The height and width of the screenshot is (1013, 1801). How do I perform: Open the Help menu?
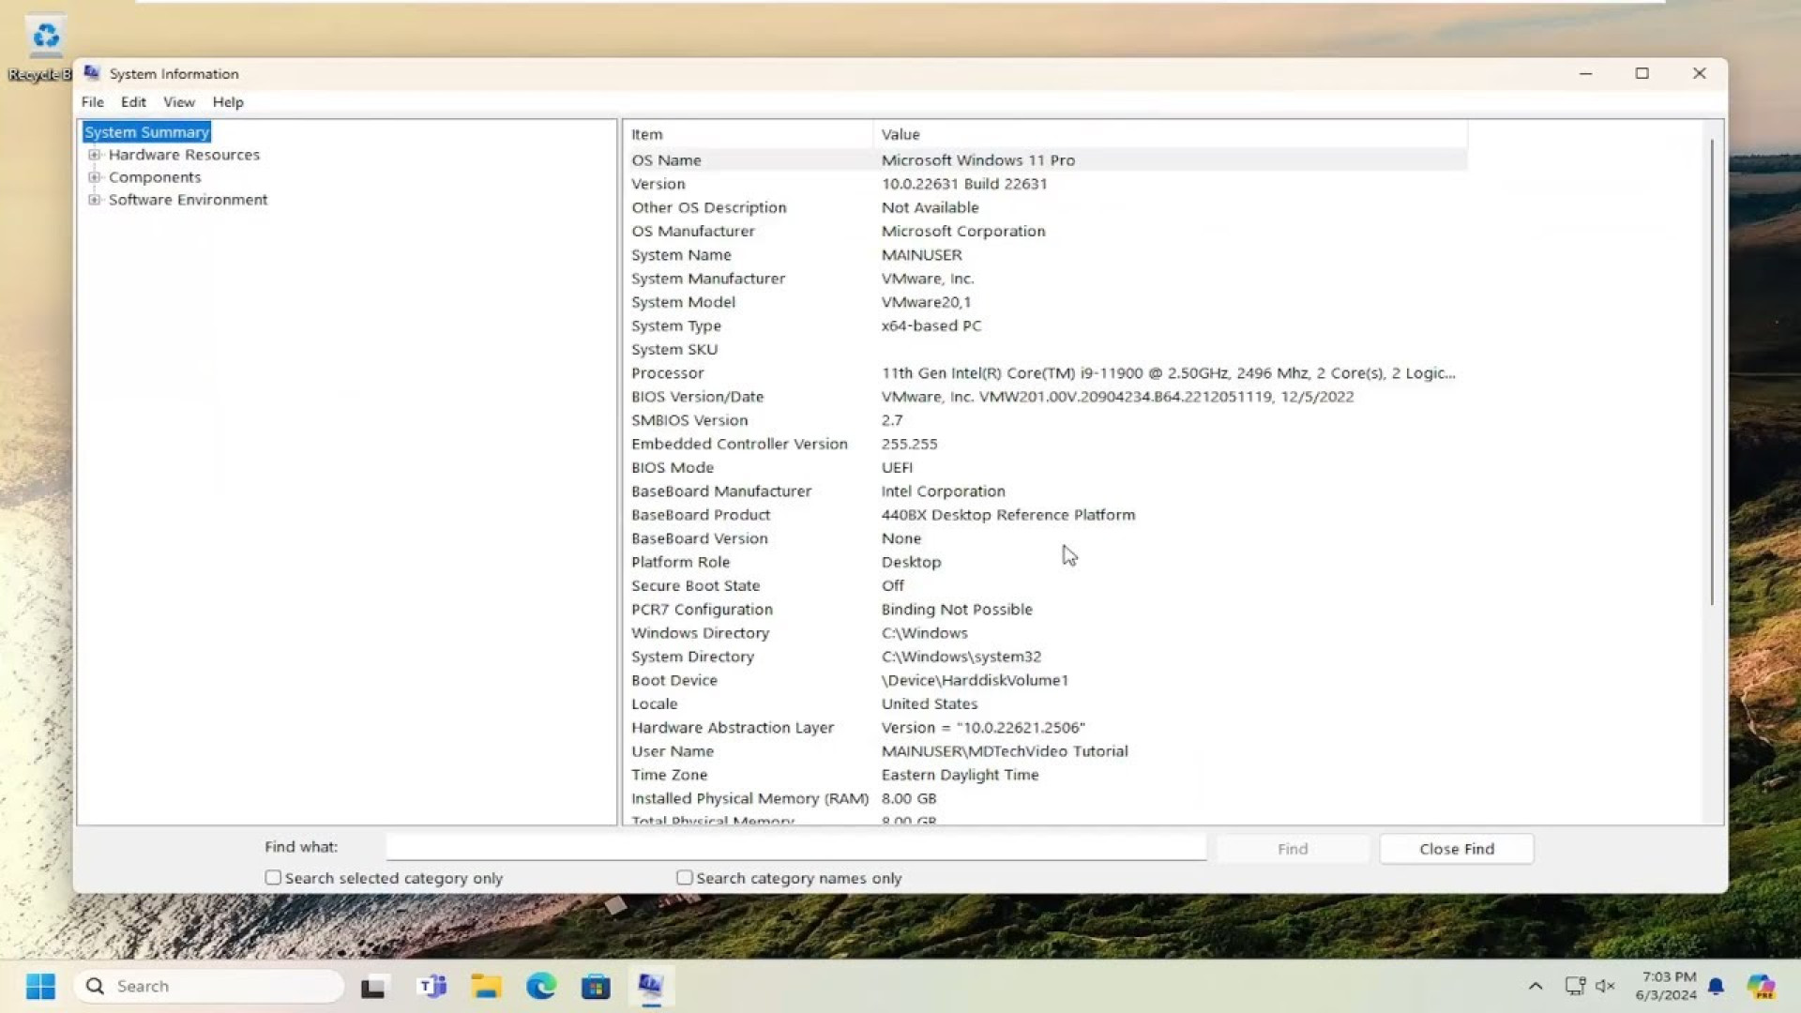pyautogui.click(x=228, y=102)
